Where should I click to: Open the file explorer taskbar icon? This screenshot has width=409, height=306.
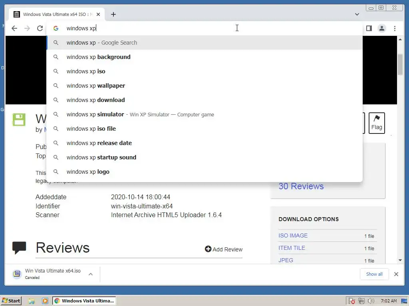(32, 301)
